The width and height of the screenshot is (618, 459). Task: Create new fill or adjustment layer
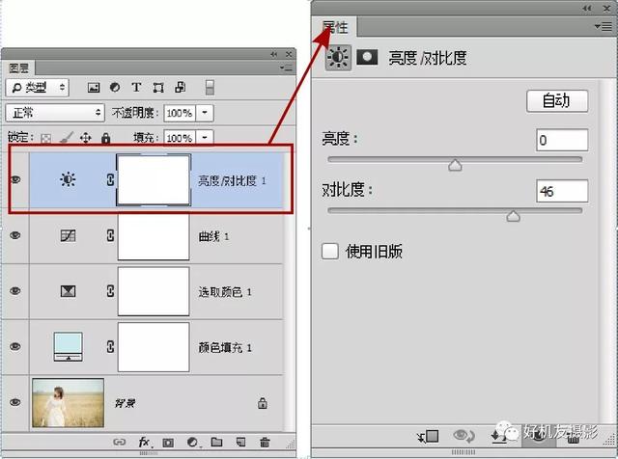point(192,442)
